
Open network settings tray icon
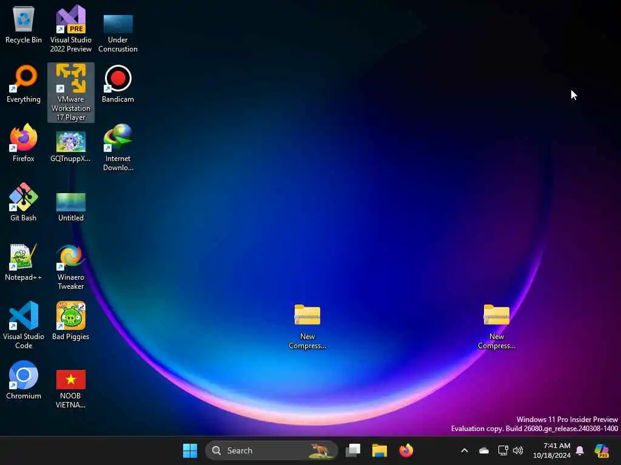point(503,450)
